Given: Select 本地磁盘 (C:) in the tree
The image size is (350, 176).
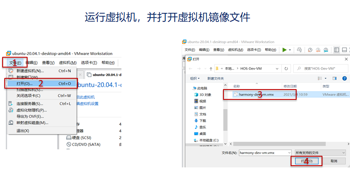Looking at the screenshot, I should 206,140.
